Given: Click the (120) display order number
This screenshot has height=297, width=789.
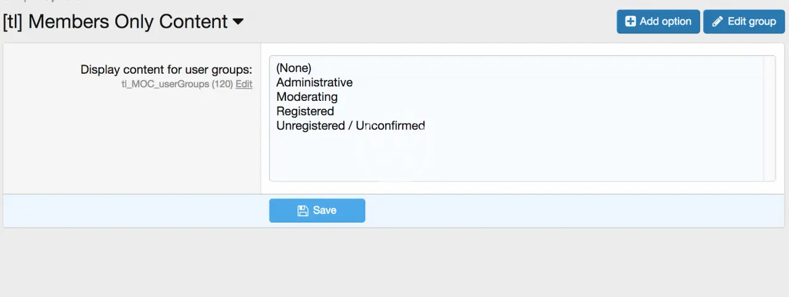Looking at the screenshot, I should coord(223,84).
